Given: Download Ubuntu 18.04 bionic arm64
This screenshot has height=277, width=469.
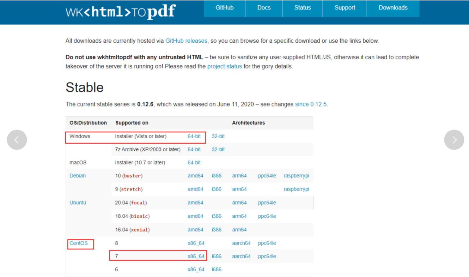Looking at the screenshot, I should coord(239,216).
